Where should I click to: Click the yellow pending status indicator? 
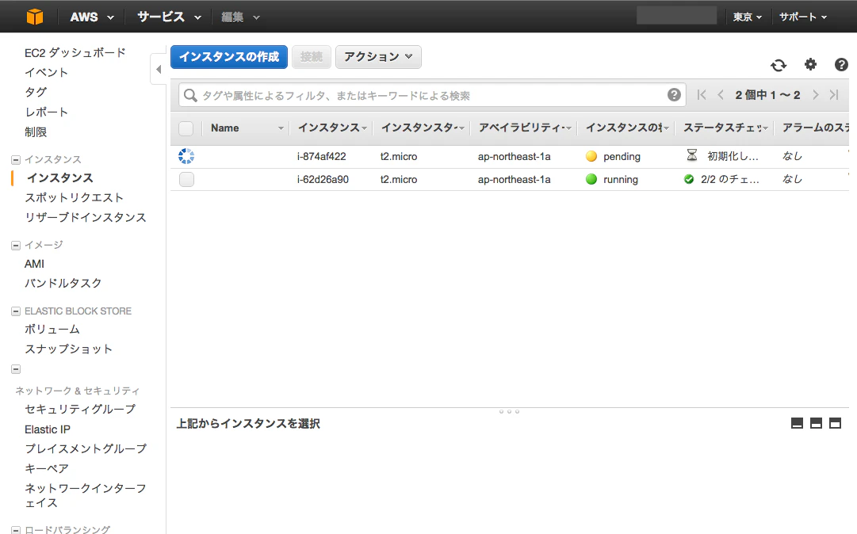(x=591, y=156)
